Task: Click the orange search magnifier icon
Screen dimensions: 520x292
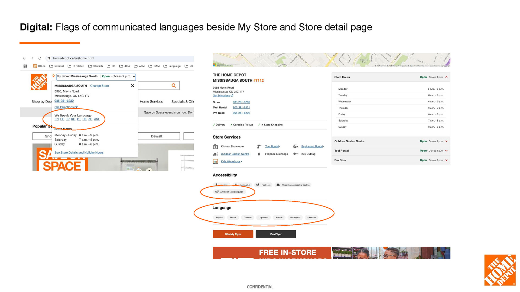Action: tap(174, 85)
